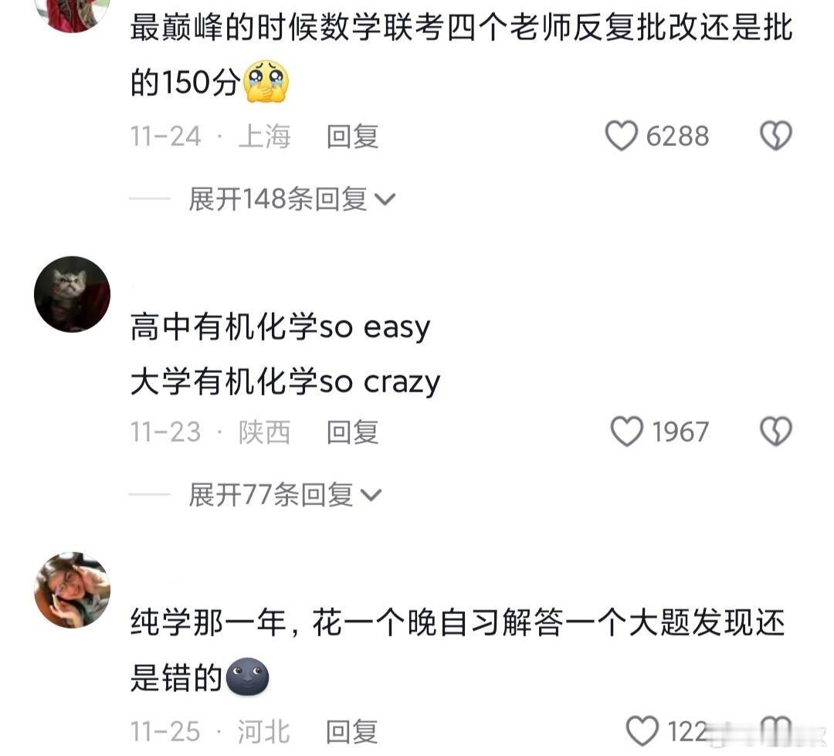
Task: Dislike the comment from 上海
Action: pos(776,136)
